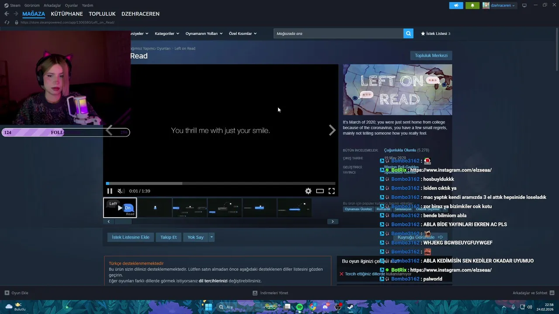Open Discord from the taskbar
Screen dimensions: 559x314
point(325,307)
